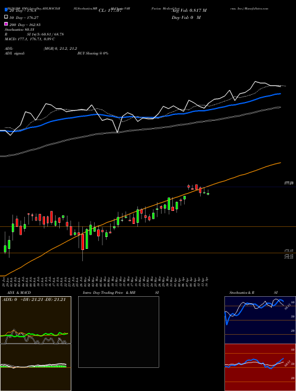Click the 'CL: 177.07' closing price text
Image resolution: width=296 pixels, height=391 pixels.
tap(110, 11)
